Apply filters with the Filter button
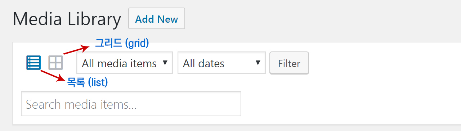The height and width of the screenshot is (131, 461). pos(289,63)
